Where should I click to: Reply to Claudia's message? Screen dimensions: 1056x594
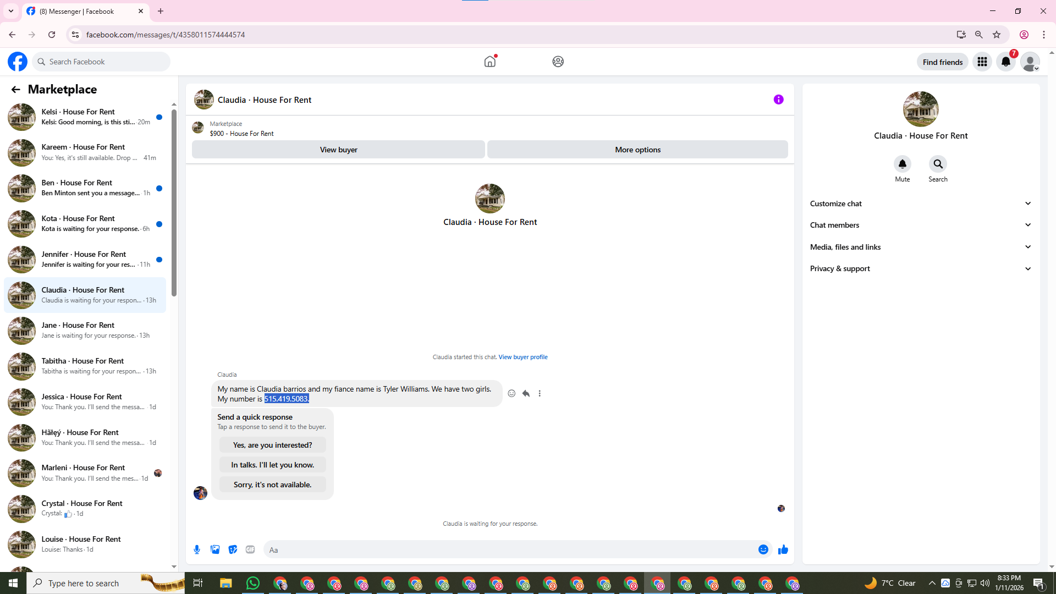click(526, 393)
